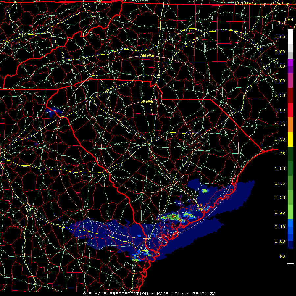
Task: Click the 1.25 legend value
Action: tap(280, 154)
